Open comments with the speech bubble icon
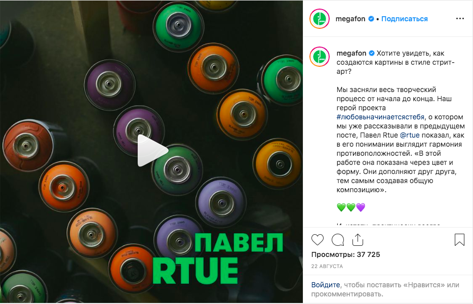 coord(338,240)
